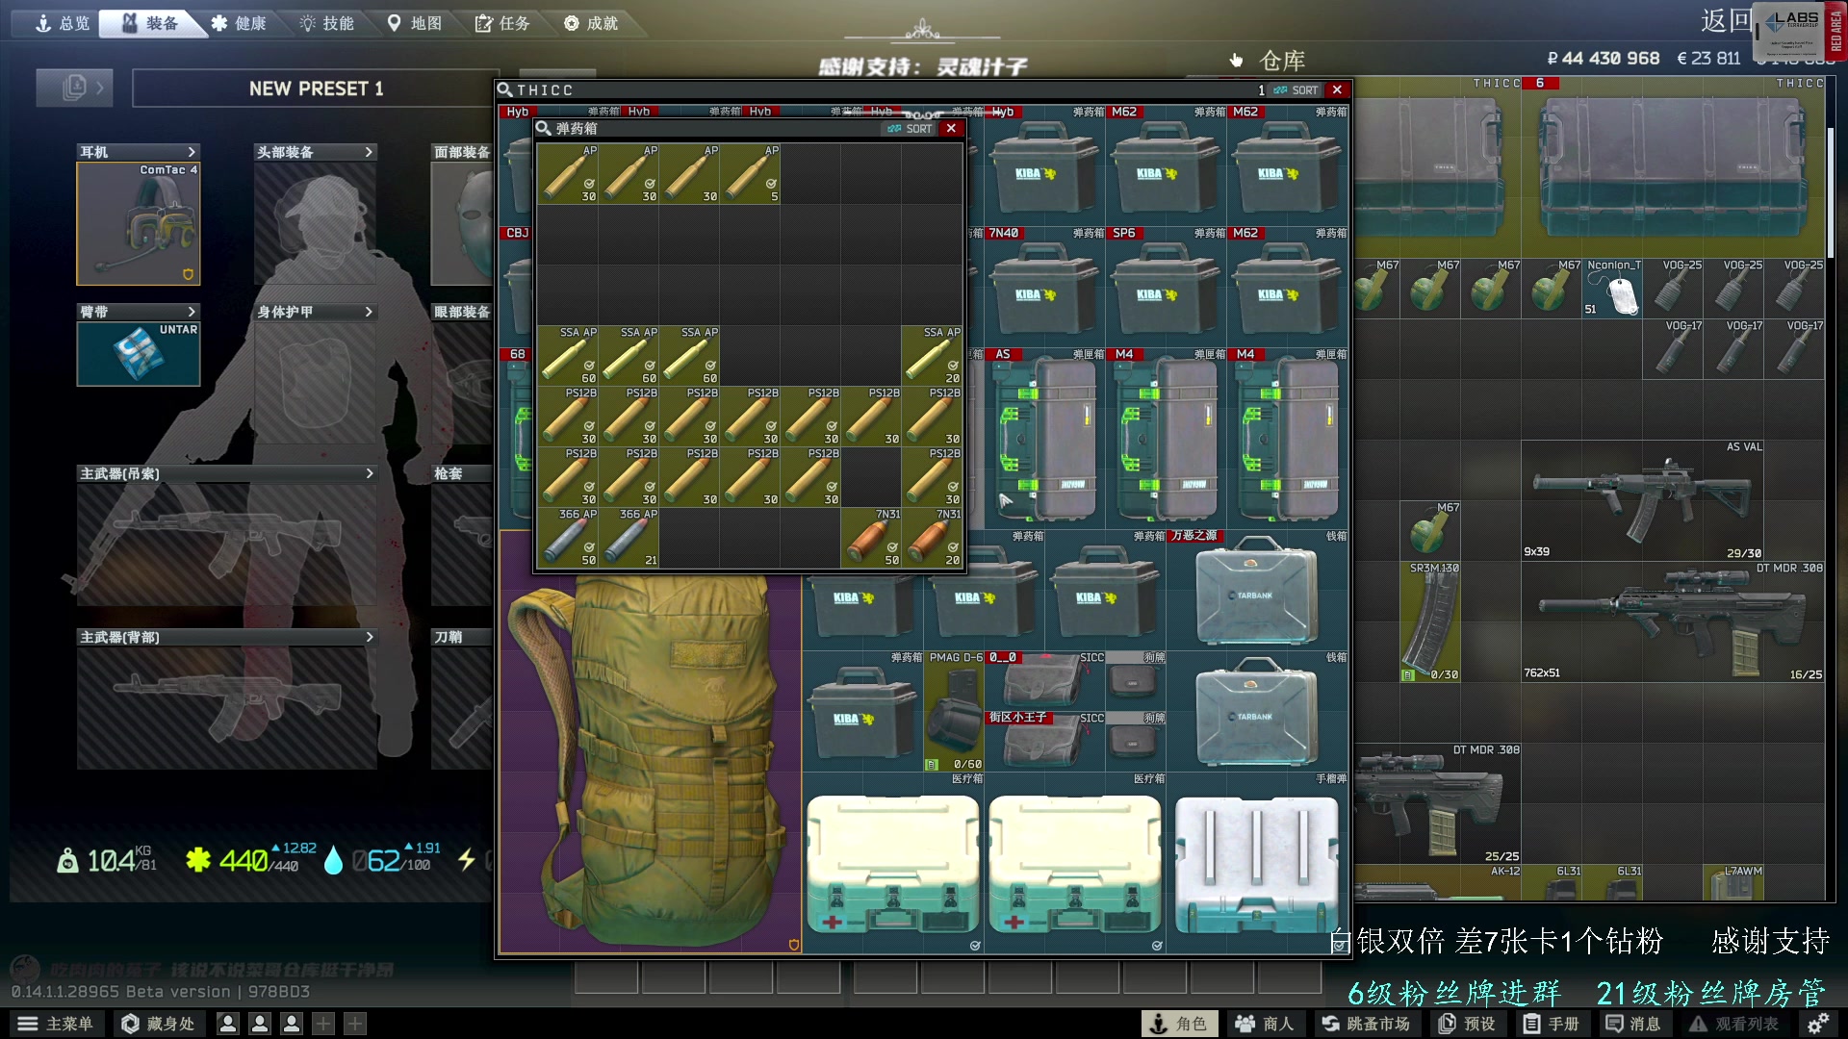Open the 角色 character button
Image resolution: width=1848 pixels, height=1039 pixels.
[1179, 1024]
